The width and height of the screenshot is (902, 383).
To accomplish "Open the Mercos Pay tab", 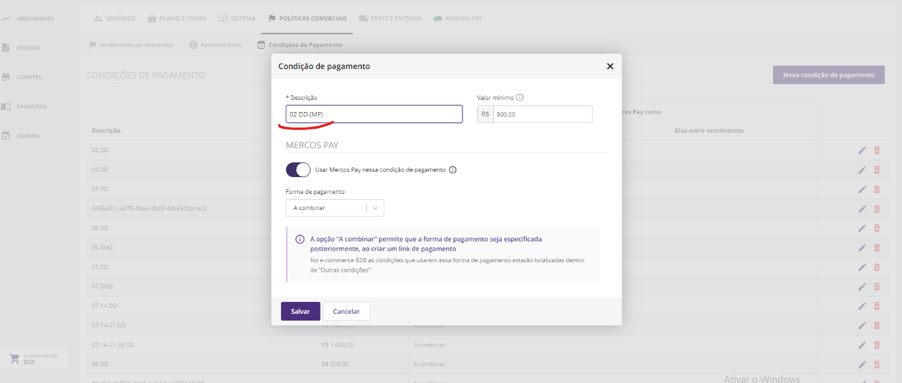I will click(458, 18).
